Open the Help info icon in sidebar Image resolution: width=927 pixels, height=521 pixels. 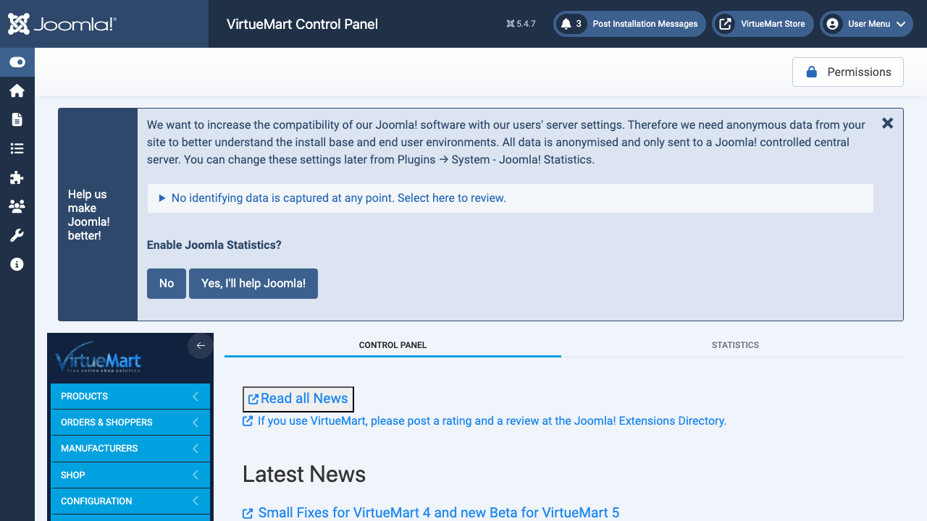(x=17, y=264)
